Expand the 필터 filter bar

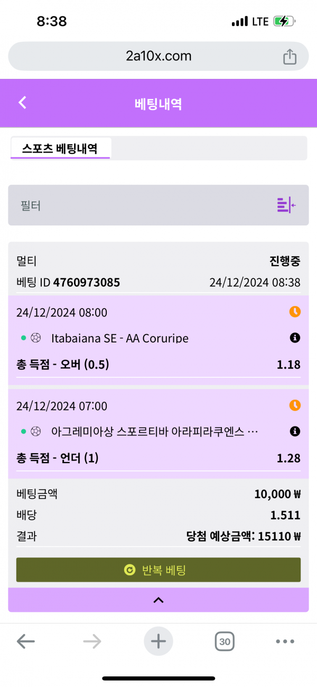pos(143,205)
